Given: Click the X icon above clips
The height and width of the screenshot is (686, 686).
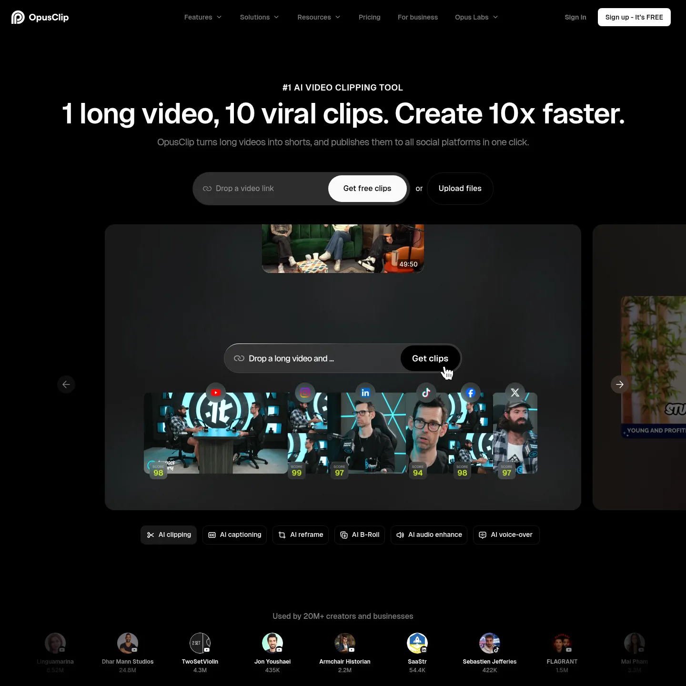Looking at the screenshot, I should [x=515, y=393].
